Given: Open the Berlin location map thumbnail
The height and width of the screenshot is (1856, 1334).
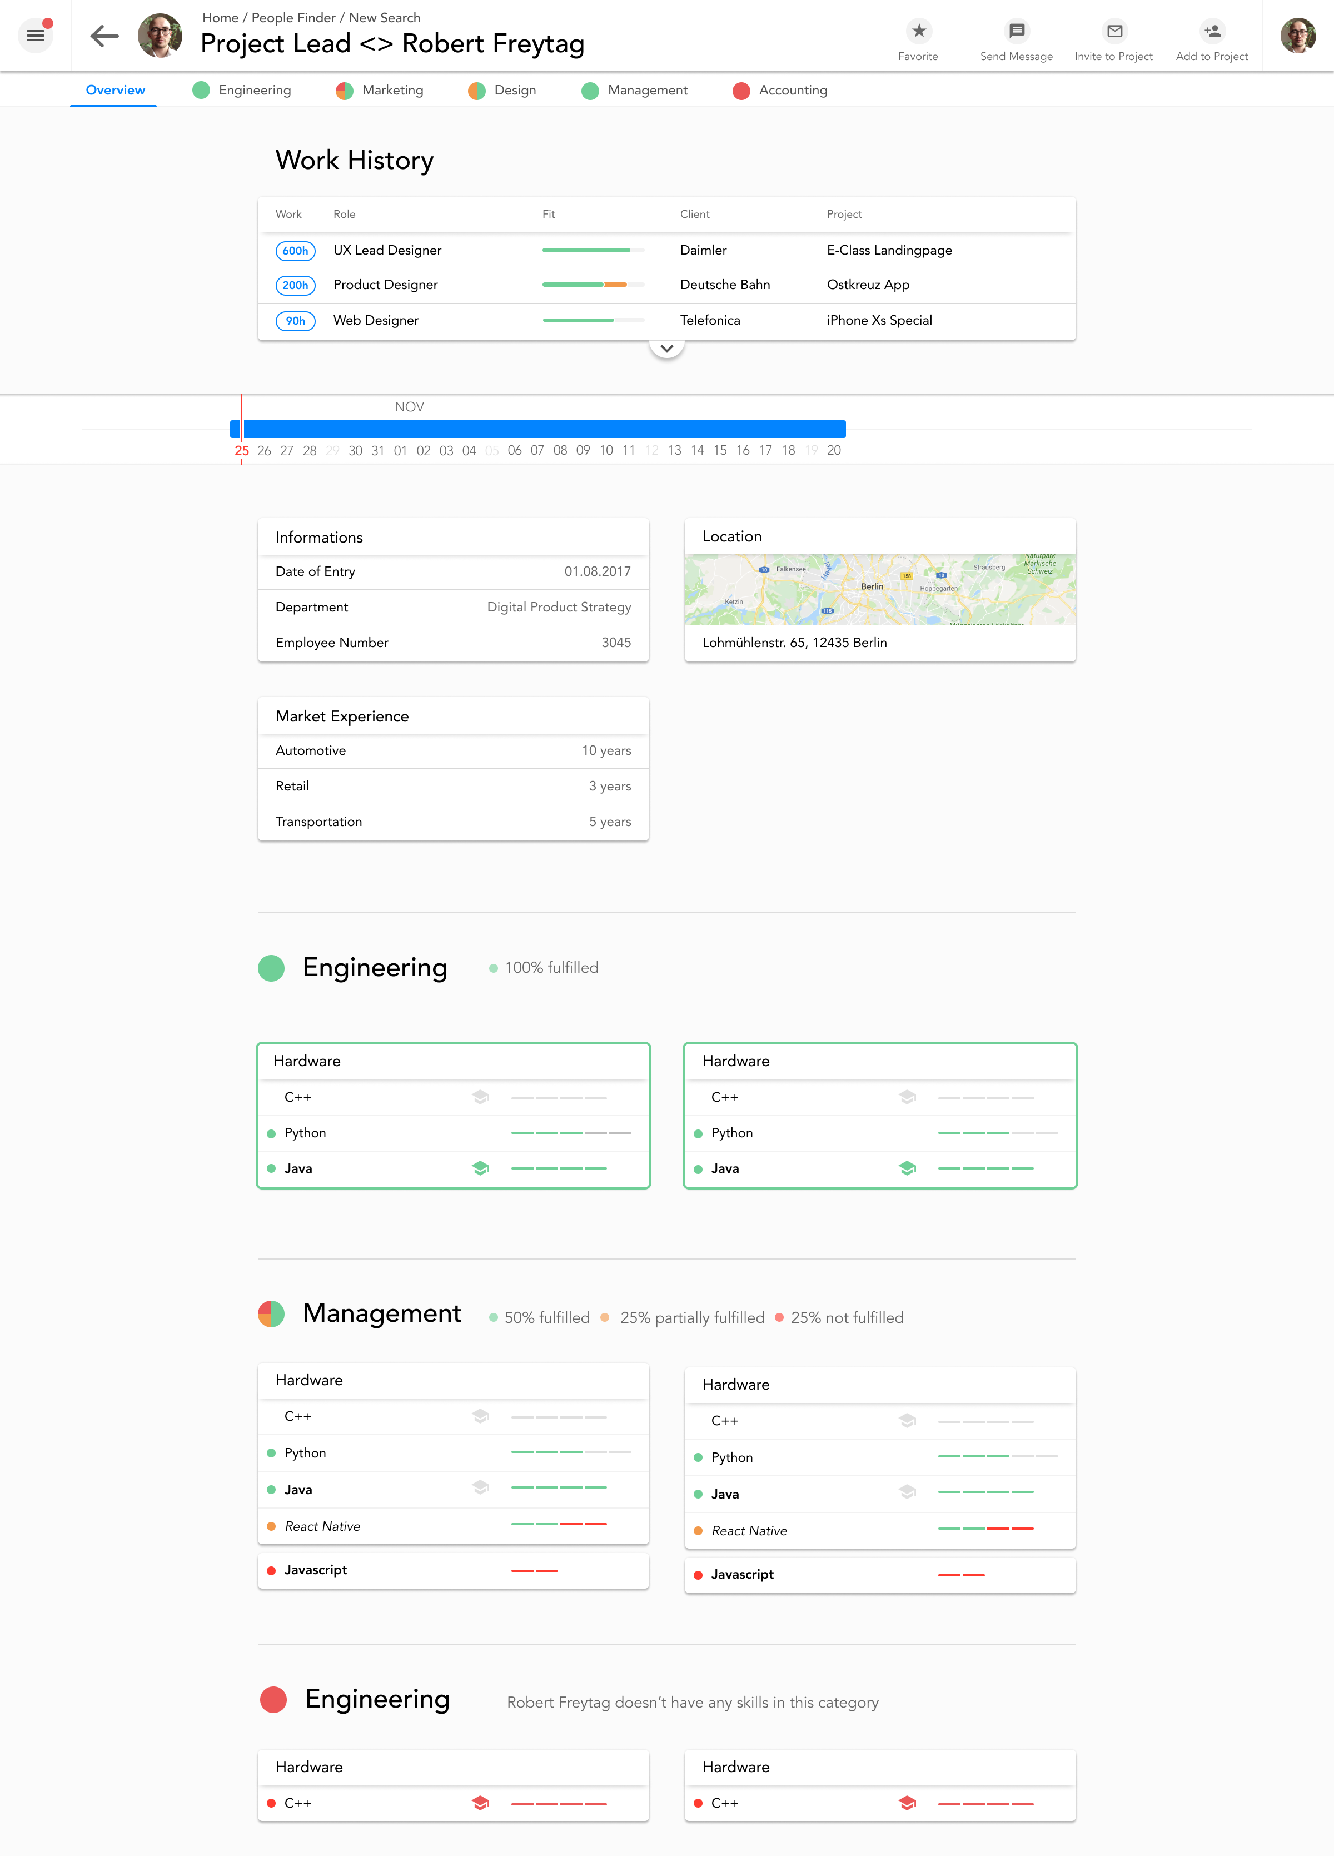Looking at the screenshot, I should (880, 589).
